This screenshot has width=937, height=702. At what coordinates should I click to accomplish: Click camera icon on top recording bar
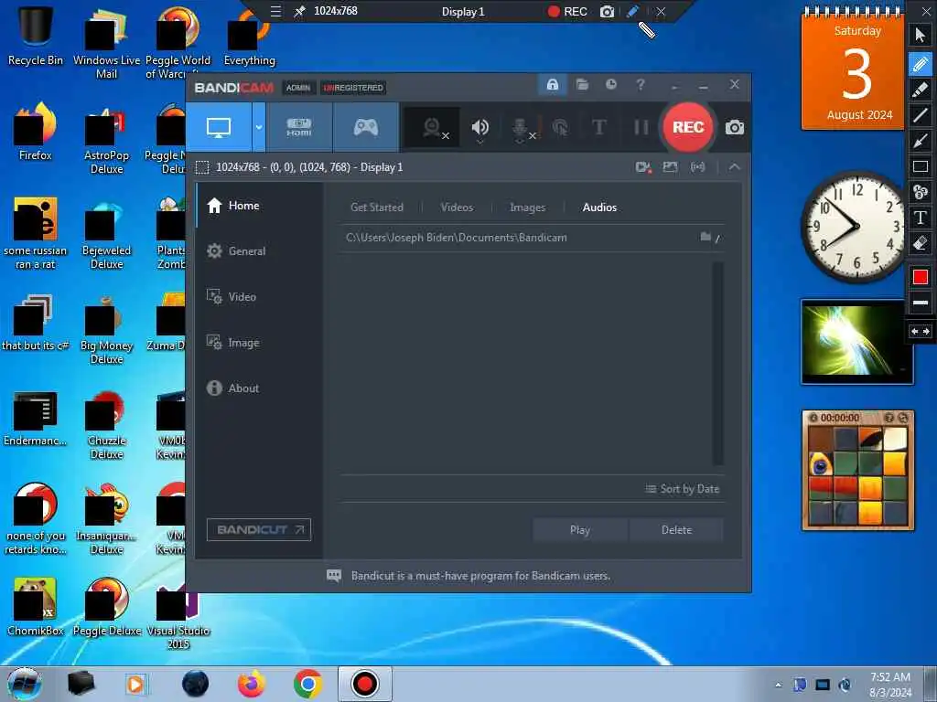pos(608,11)
